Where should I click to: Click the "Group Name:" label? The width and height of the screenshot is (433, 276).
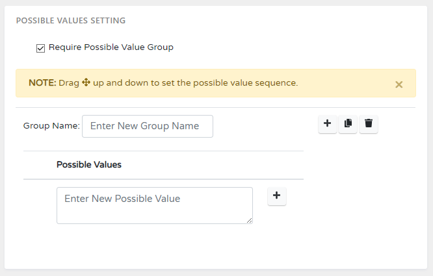tap(51, 126)
